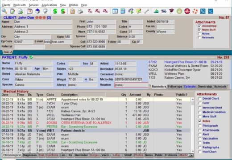Viewport: 232px width, 160px height.
Task: Check the Radiographs attachment checkbox
Action: [x=200, y=148]
